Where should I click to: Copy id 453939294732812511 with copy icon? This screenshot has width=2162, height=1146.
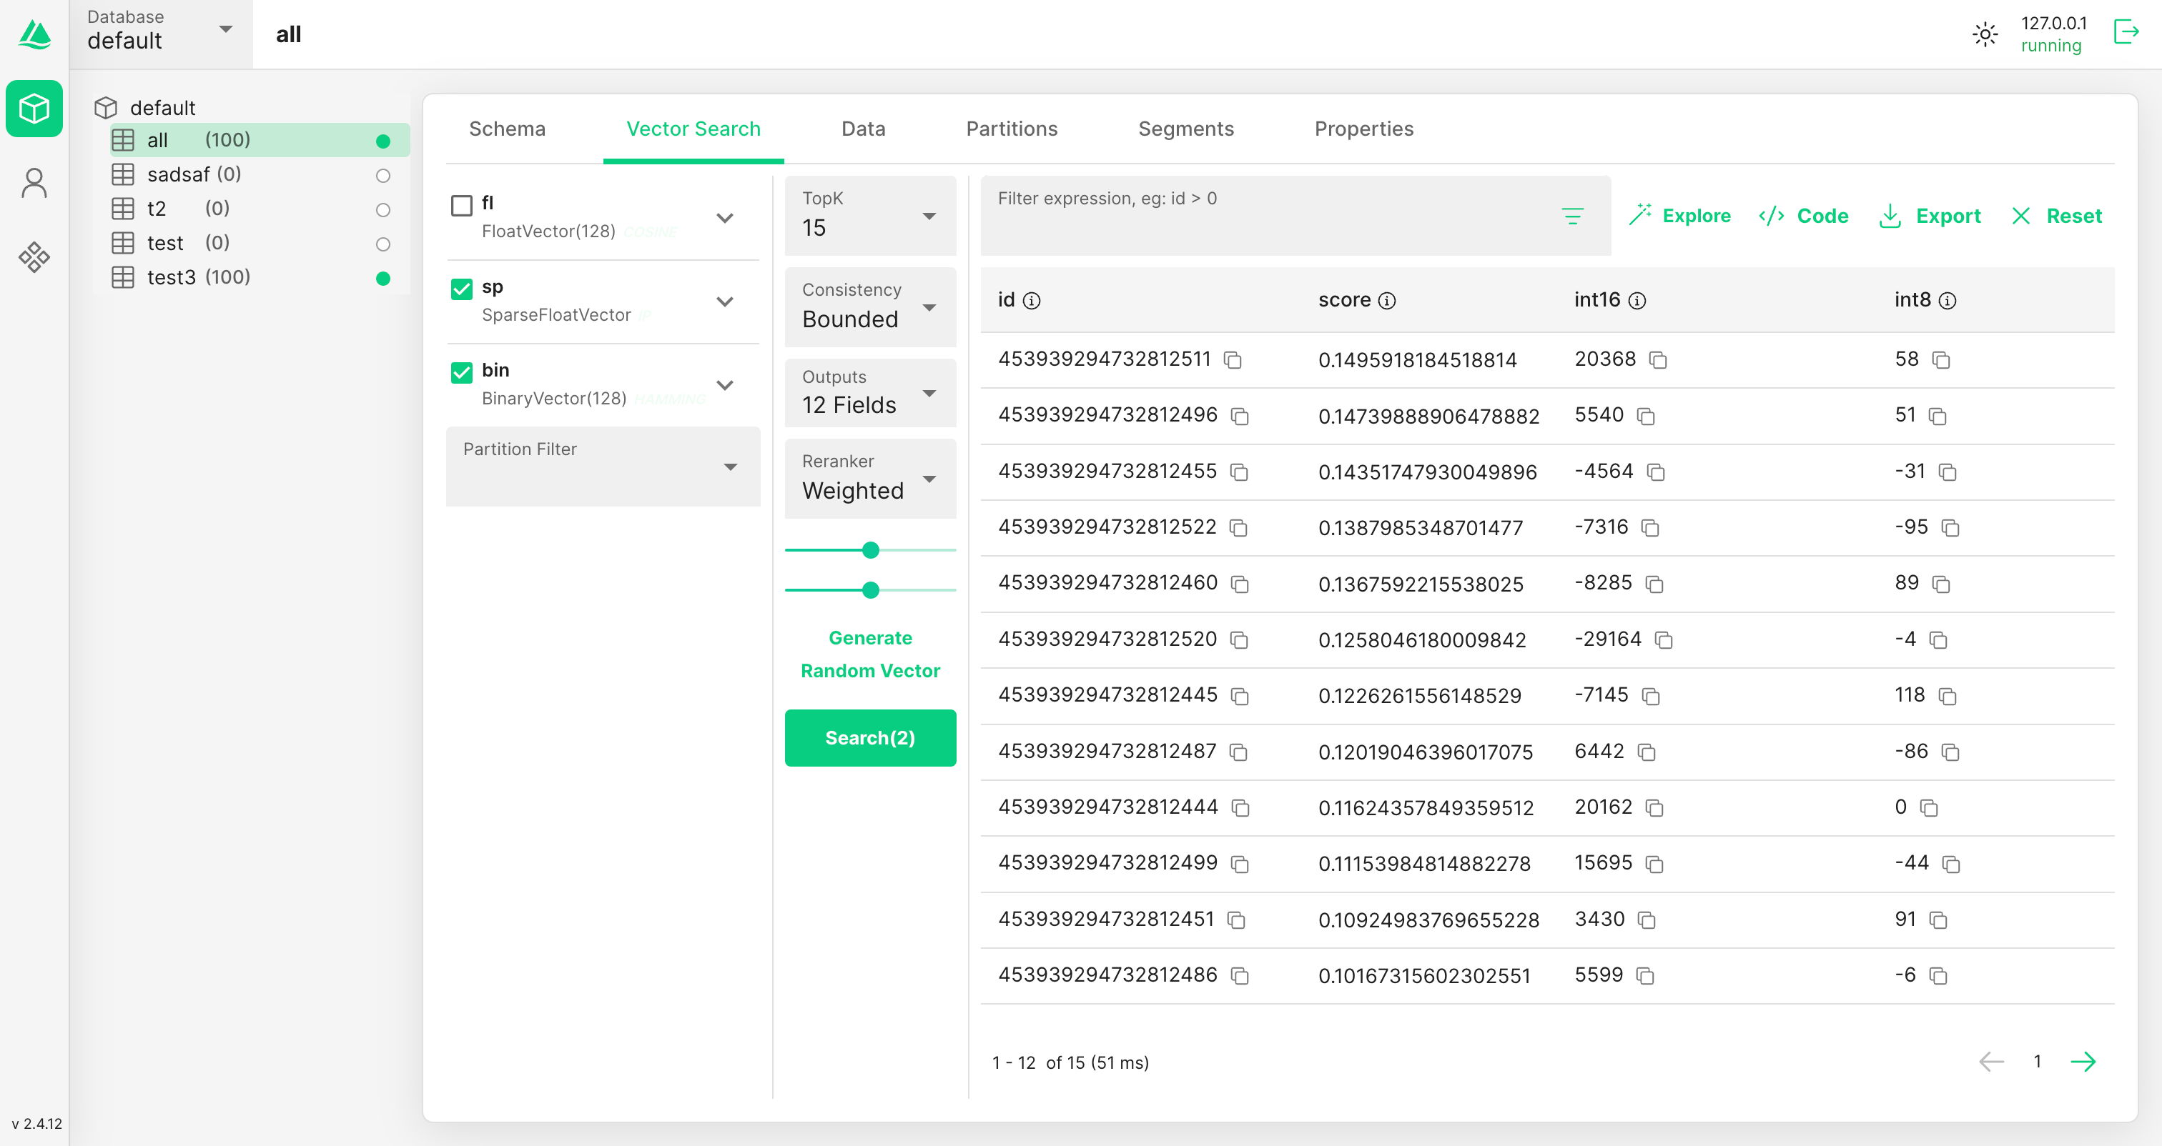click(1232, 360)
